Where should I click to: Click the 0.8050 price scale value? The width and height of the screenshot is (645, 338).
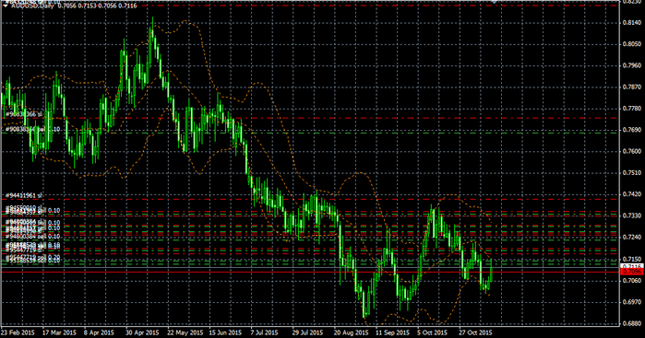tap(632, 44)
